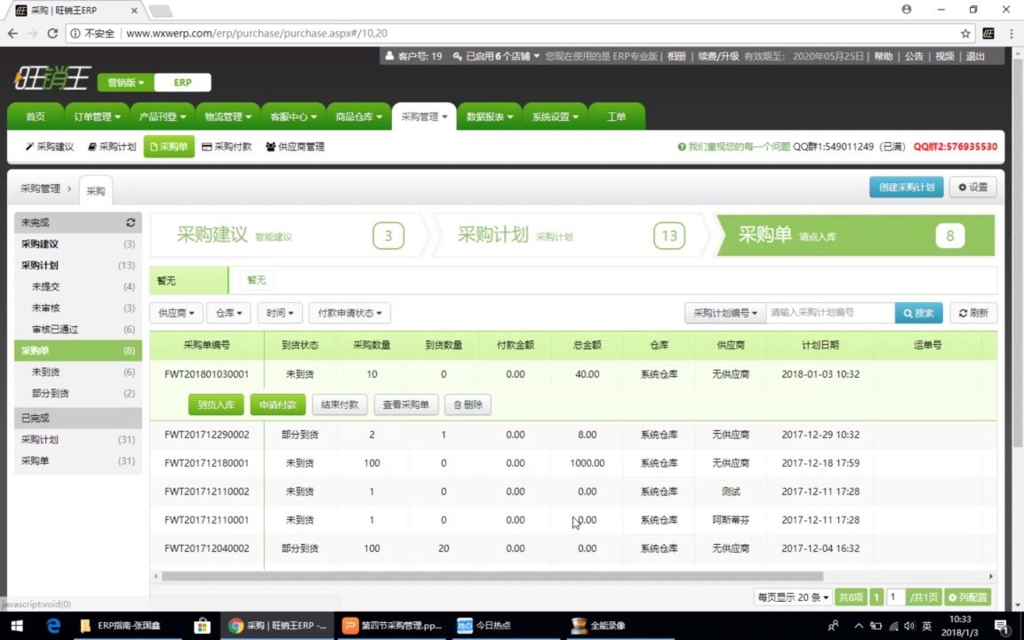1024x640 pixels.
Task: Click 到货入库 for order FWT201801030001
Action: (215, 404)
